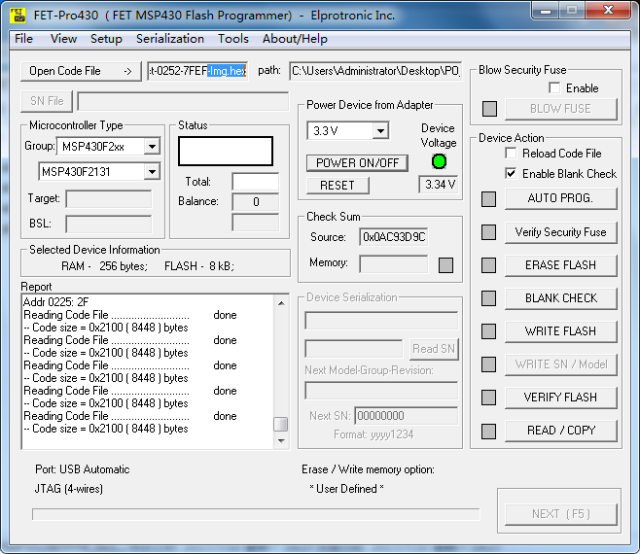
Task: Click the Balance field showing 0
Action: click(256, 201)
